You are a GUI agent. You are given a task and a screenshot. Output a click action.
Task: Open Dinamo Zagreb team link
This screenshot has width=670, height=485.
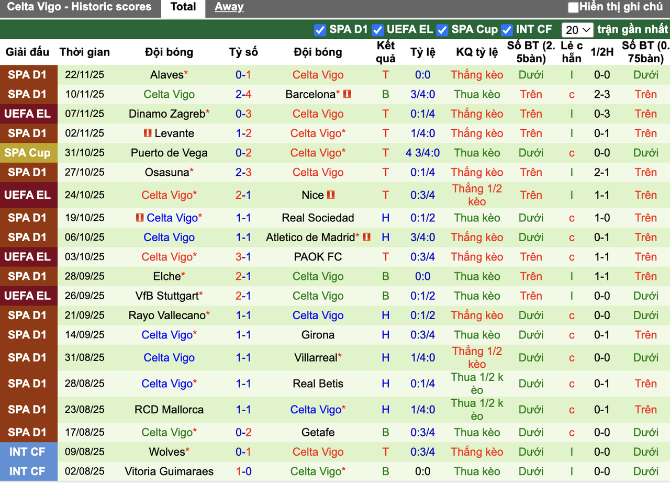coord(167,114)
